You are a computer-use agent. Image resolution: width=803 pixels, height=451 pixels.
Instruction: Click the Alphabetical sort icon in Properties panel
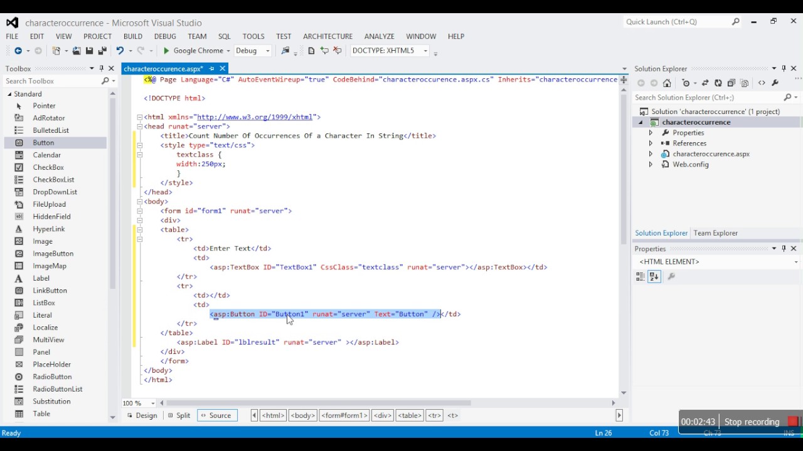(x=654, y=276)
